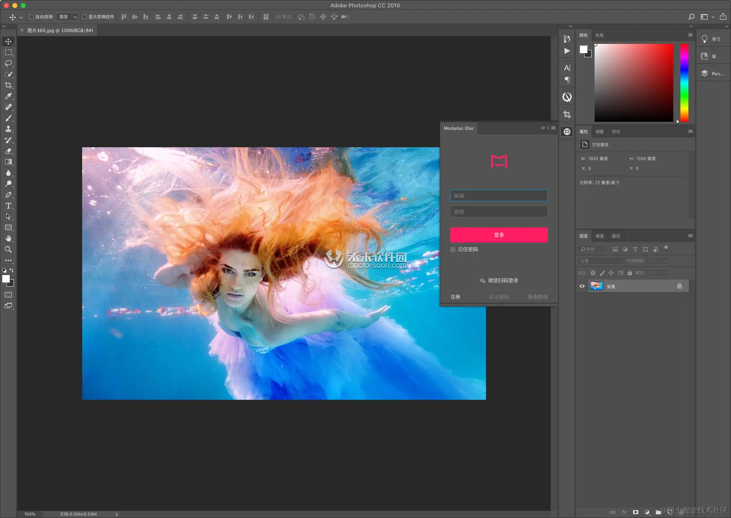Viewport: 731px width, 518px height.
Task: Swap foreground and background colors
Action: 12,270
